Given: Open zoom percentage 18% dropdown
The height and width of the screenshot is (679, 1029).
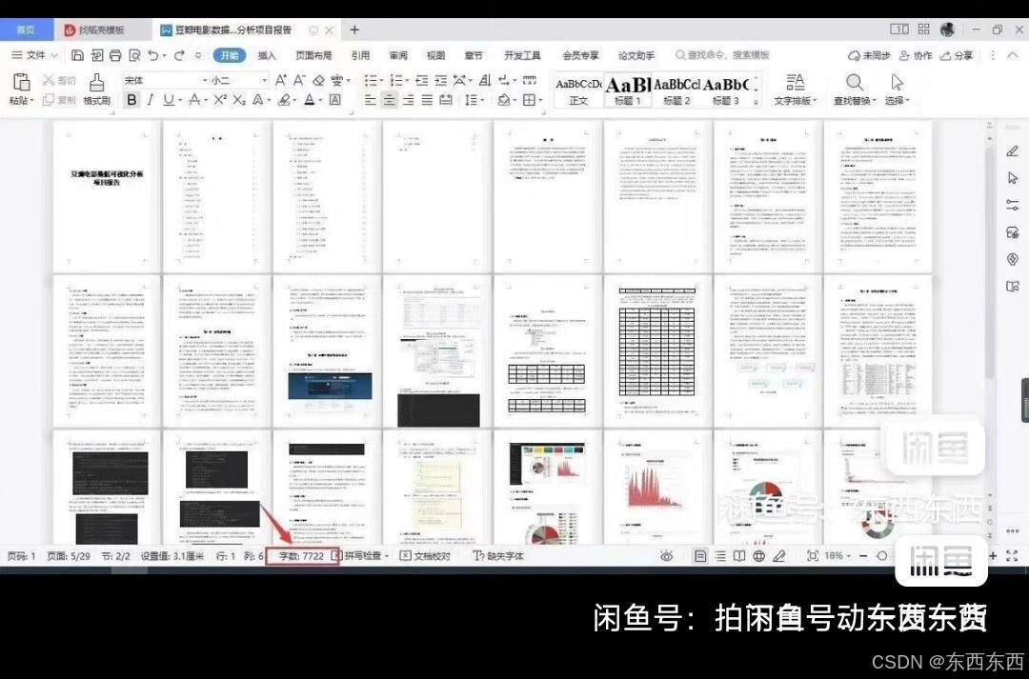Looking at the screenshot, I should (837, 556).
